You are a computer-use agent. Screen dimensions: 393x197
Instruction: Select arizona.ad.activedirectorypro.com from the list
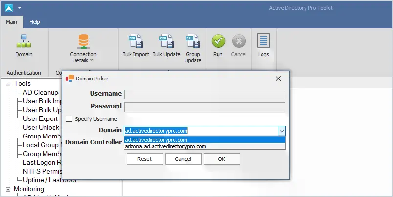pos(204,146)
